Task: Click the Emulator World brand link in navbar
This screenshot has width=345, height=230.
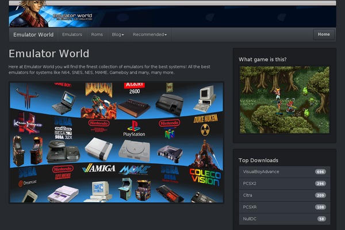Action: click(x=33, y=34)
